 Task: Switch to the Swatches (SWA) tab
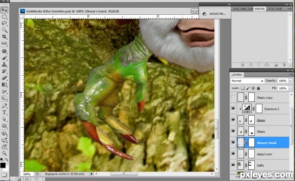pos(243,9)
